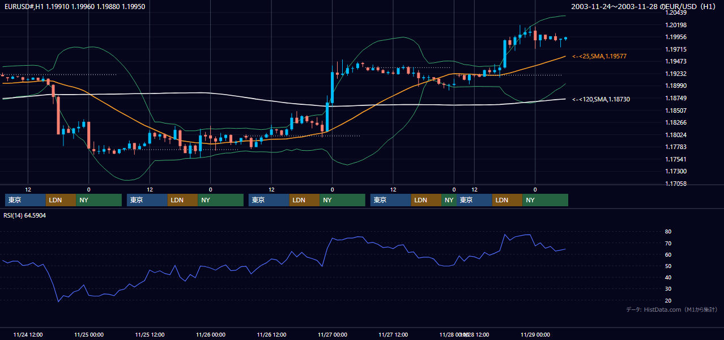724x340 pixels.
Task: Click price axis value 1.18749
Action: tap(676, 98)
